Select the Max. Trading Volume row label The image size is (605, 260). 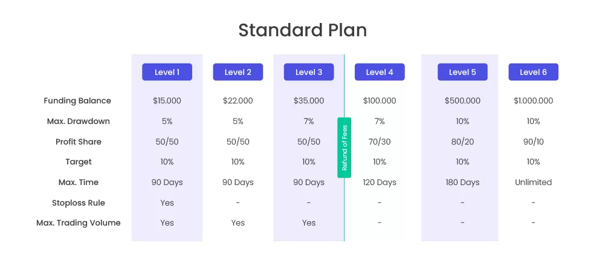79,223
